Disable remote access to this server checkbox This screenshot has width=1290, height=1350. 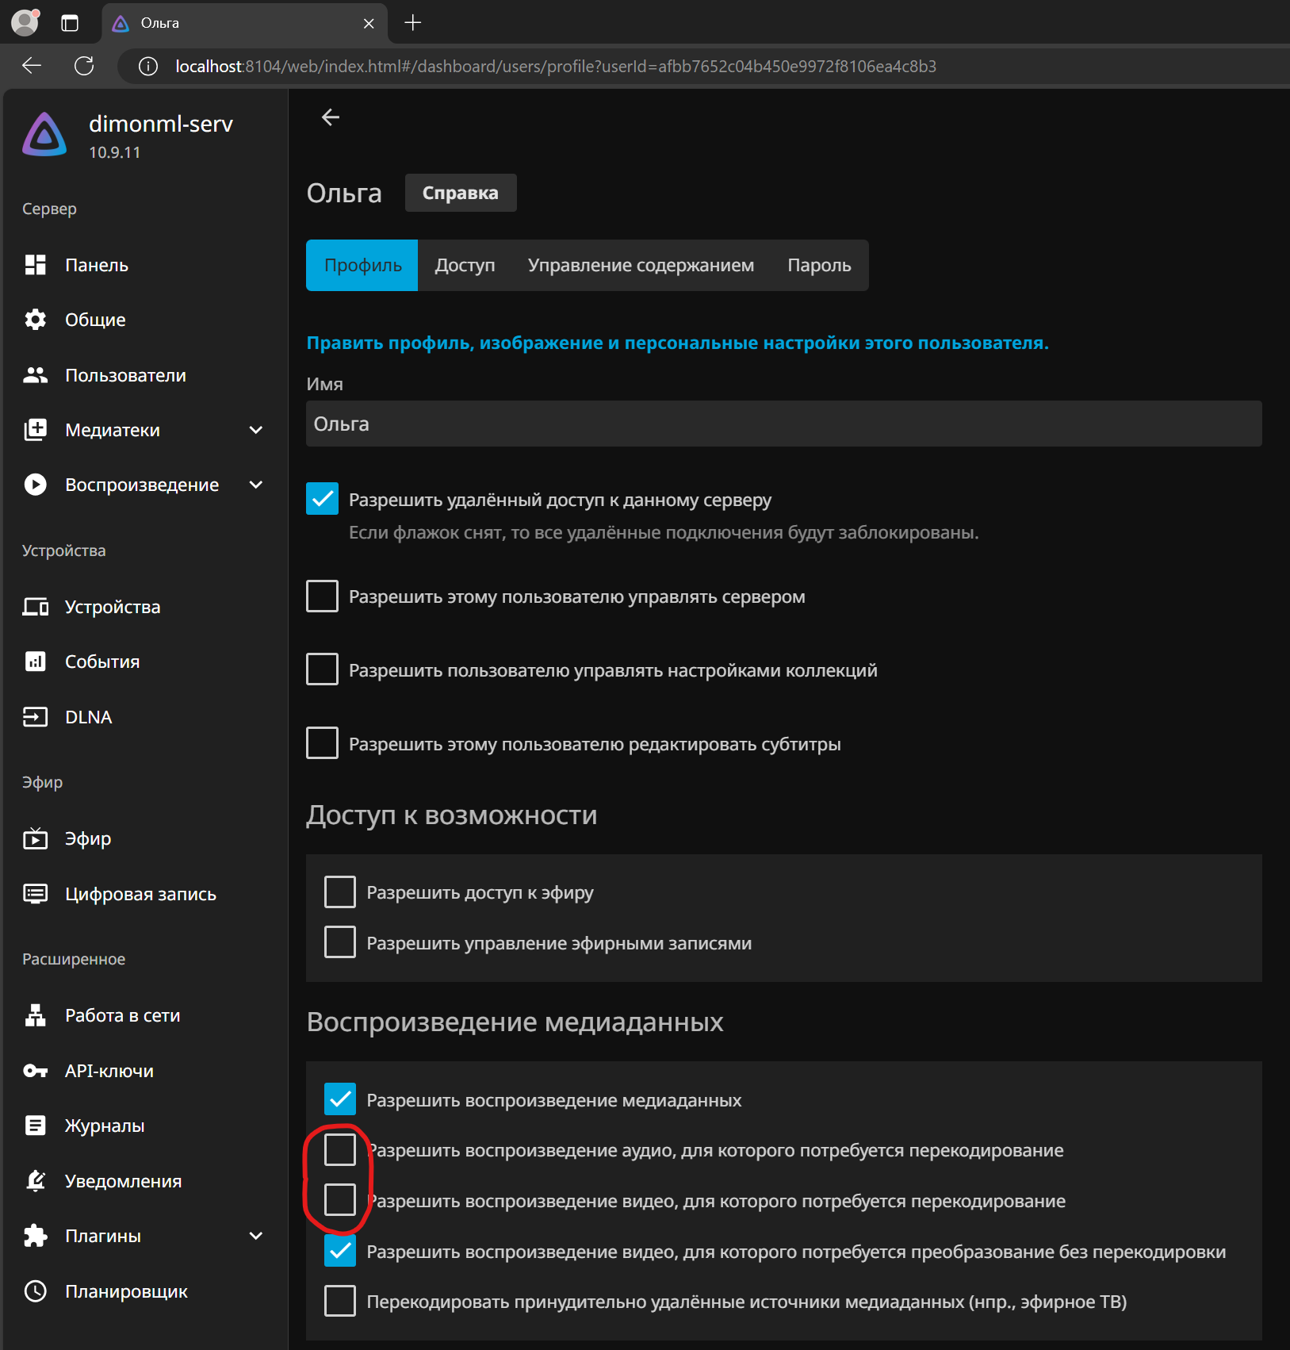coord(322,499)
